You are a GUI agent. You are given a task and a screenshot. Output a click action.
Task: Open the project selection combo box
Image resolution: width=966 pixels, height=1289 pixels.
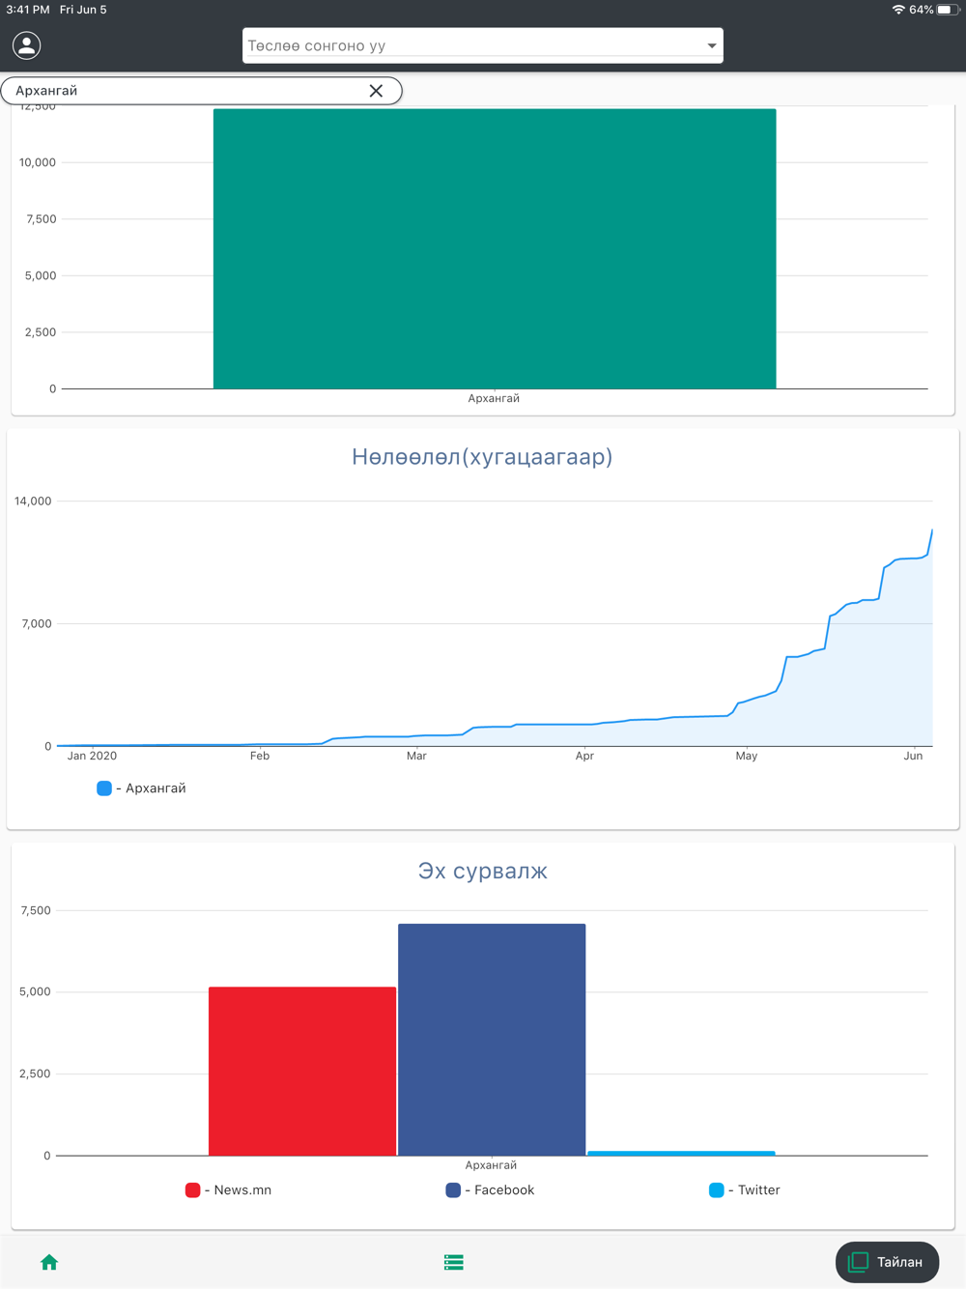click(x=483, y=45)
